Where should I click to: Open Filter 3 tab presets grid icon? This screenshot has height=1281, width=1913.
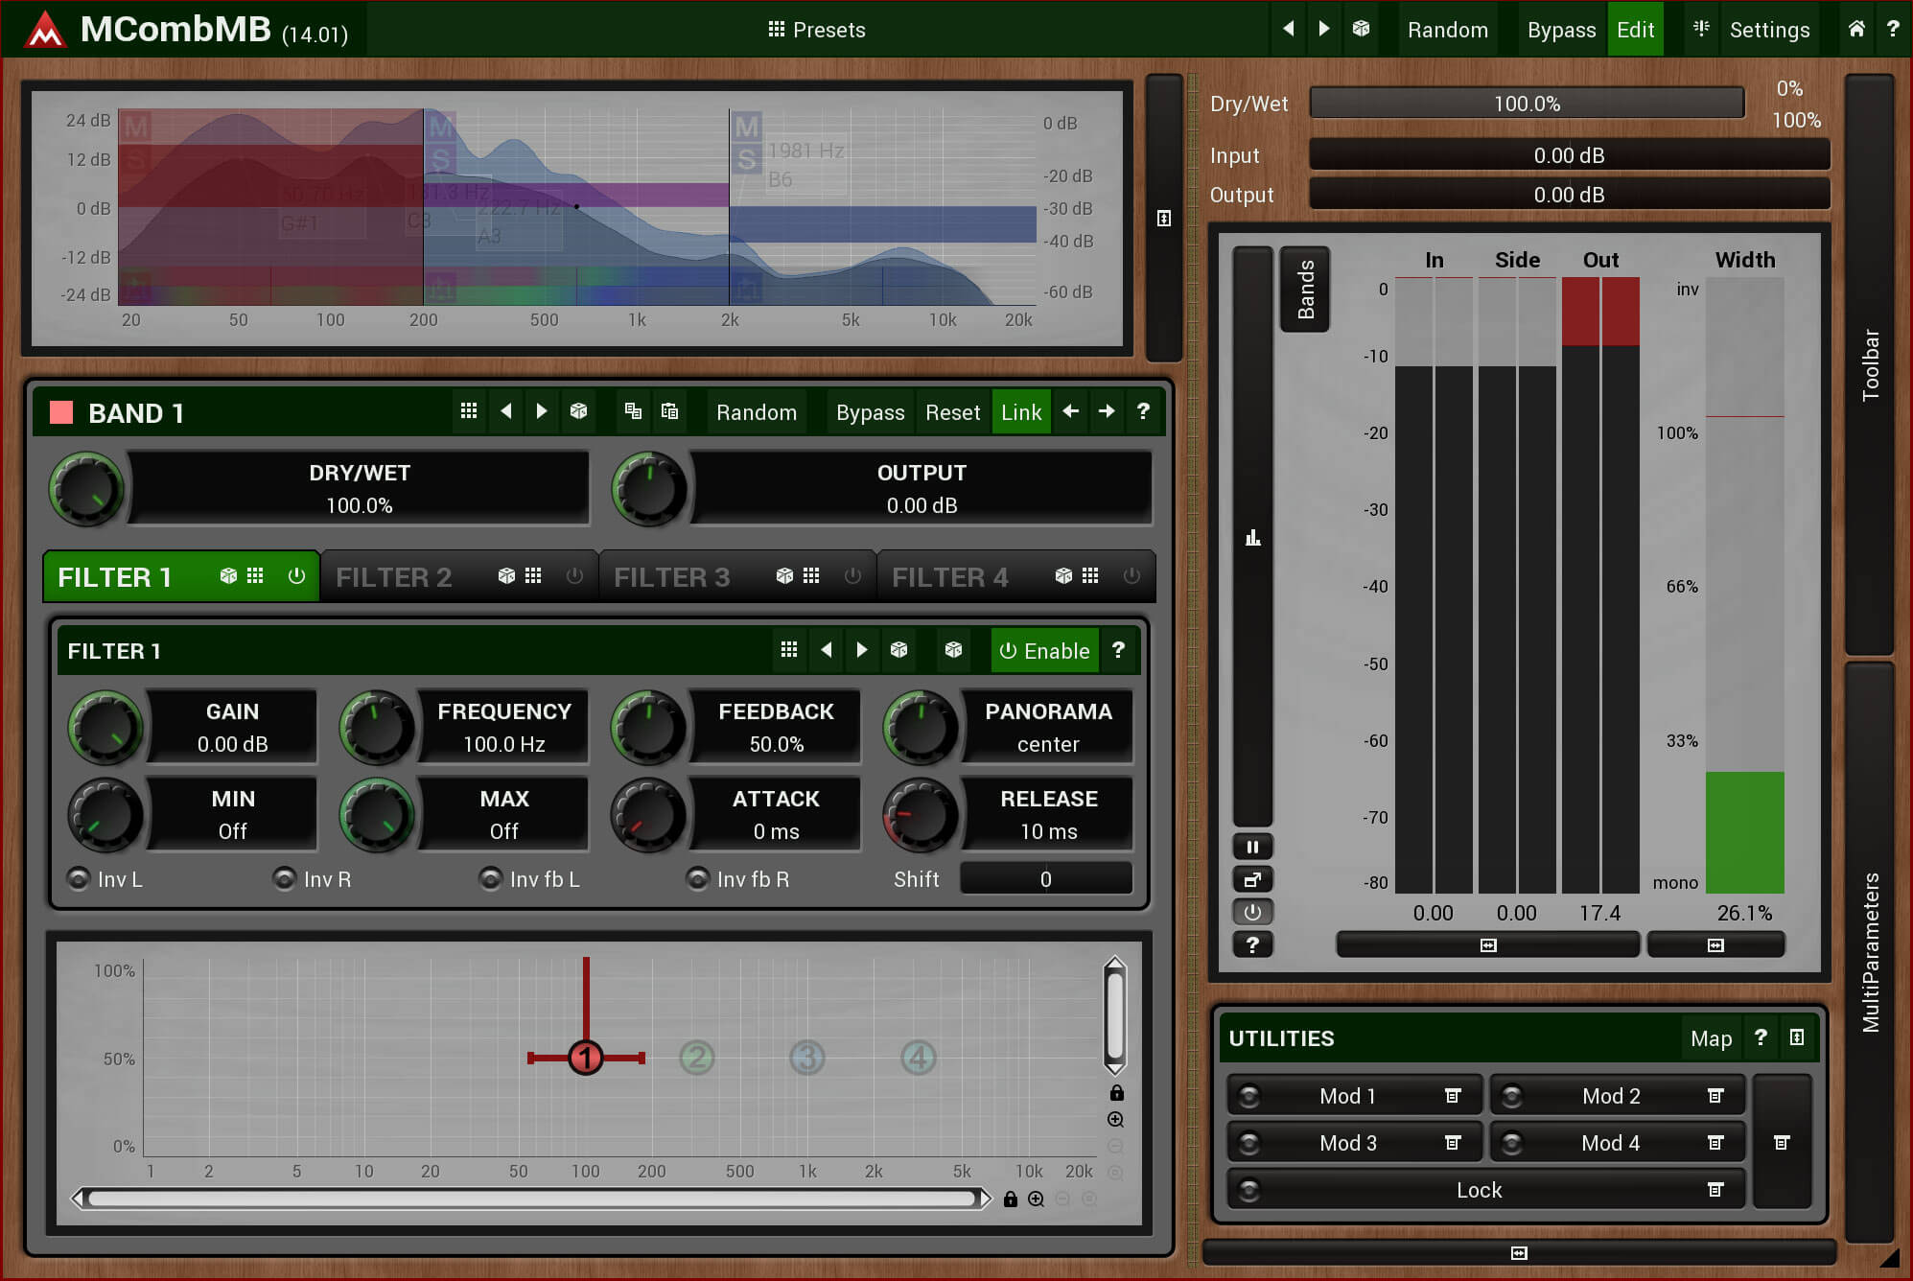pyautogui.click(x=811, y=576)
